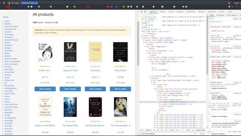Reload the page with the refresh icon
Image resolution: width=241 pixels, height=136 pixels.
(4, 3)
